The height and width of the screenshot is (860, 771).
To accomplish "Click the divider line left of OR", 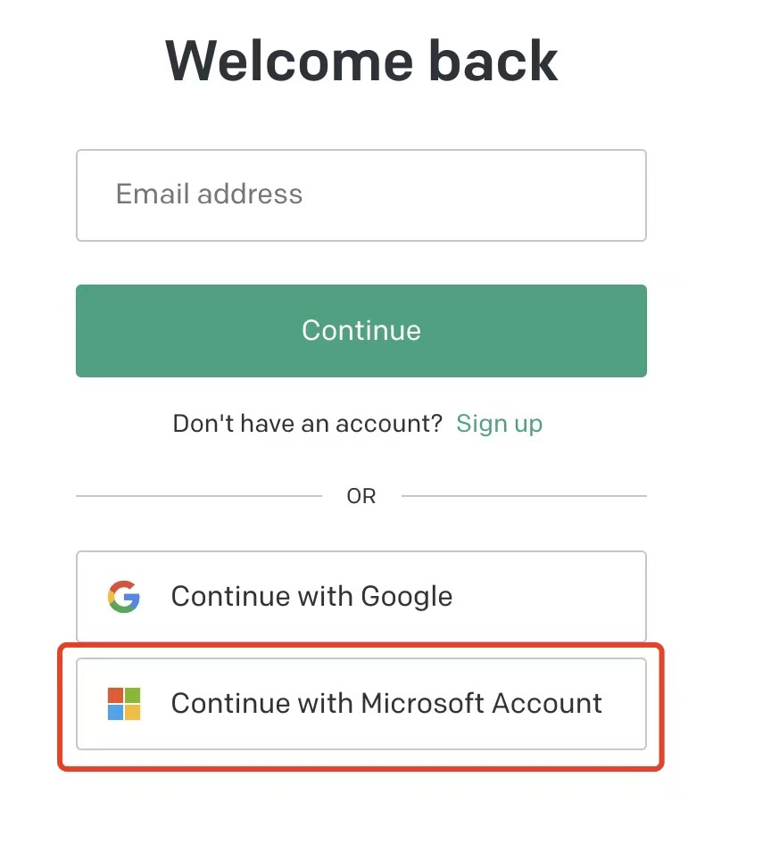I will click(199, 496).
